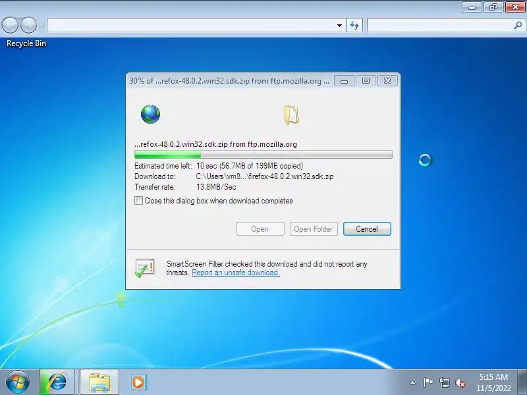Screen dimensions: 527x395
Task: Cancel the Firefox SDK download
Action: 367,228
